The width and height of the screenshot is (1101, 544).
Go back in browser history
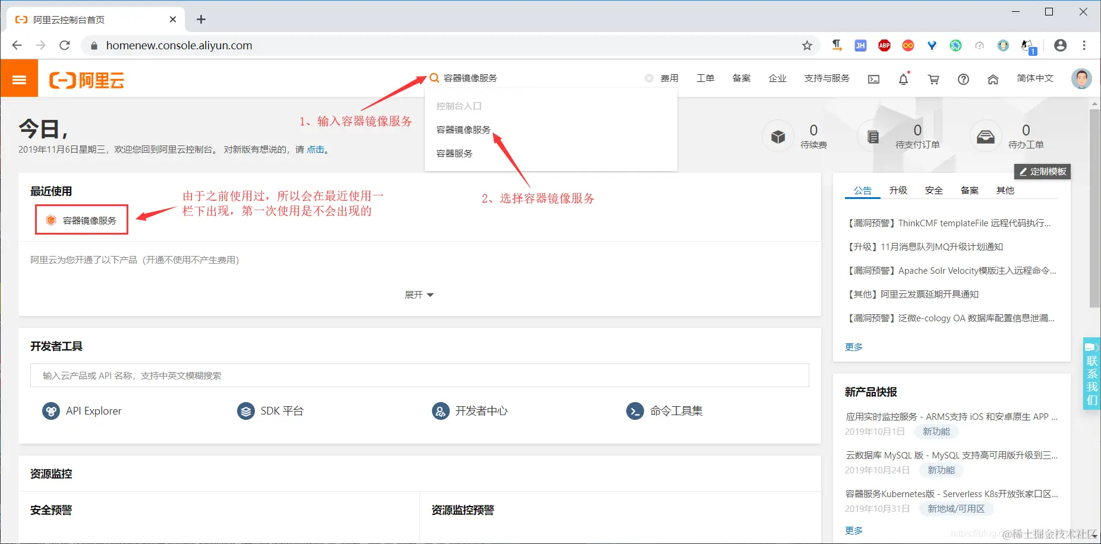tap(17, 45)
